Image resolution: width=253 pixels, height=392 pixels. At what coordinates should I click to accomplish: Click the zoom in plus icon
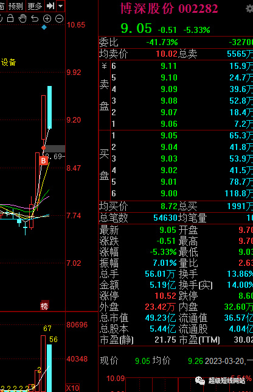47,19
